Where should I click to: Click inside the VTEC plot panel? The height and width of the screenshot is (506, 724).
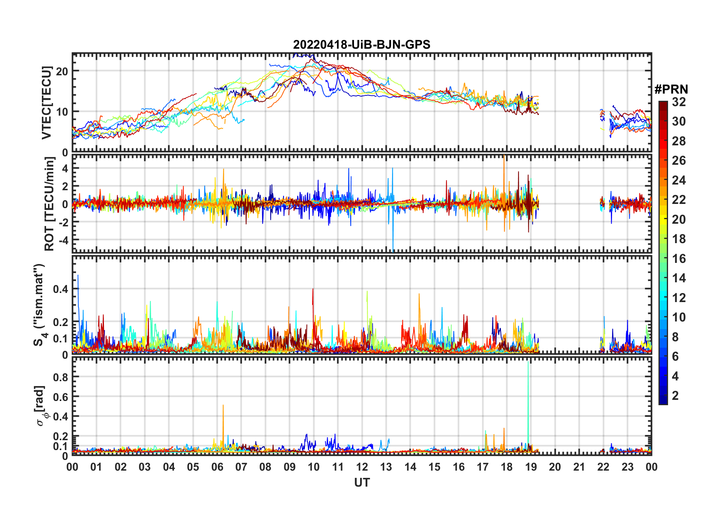point(362,103)
